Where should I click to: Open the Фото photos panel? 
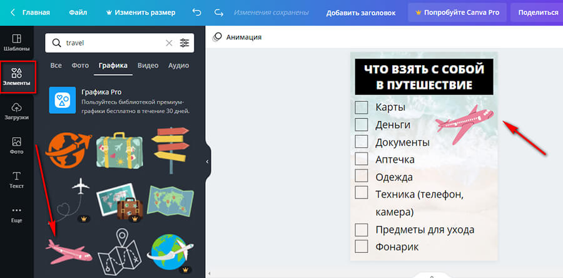click(16, 146)
